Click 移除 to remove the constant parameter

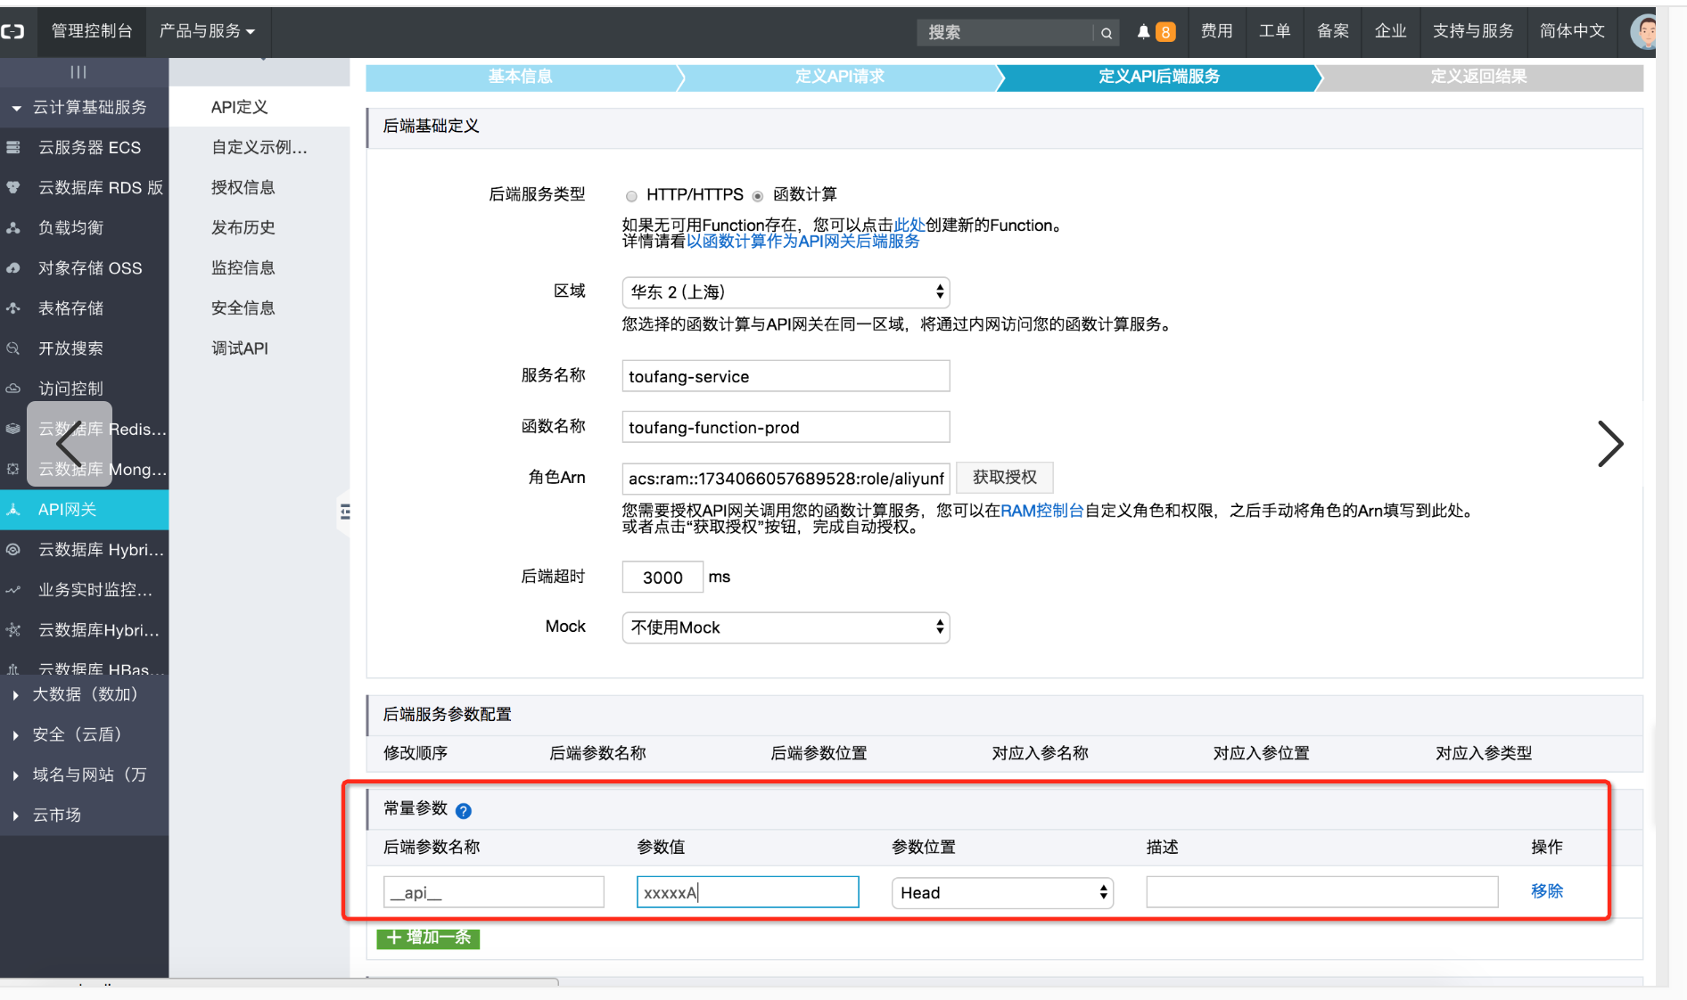(1546, 891)
